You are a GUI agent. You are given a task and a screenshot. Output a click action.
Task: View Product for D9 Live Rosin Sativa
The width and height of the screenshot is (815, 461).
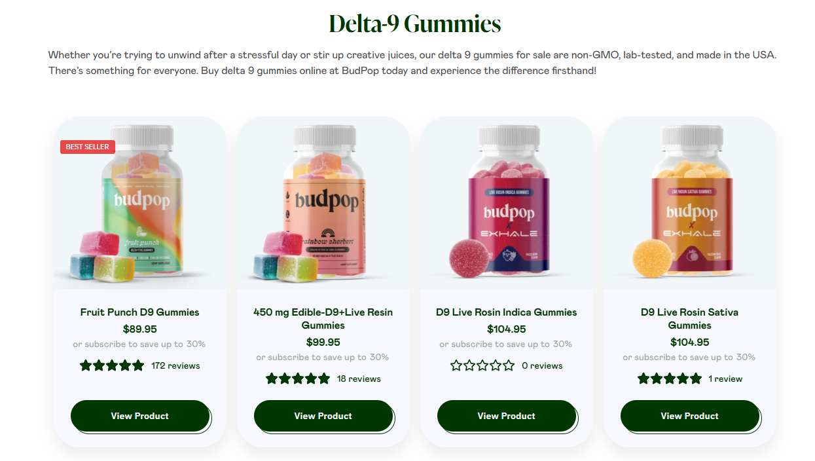(x=690, y=416)
